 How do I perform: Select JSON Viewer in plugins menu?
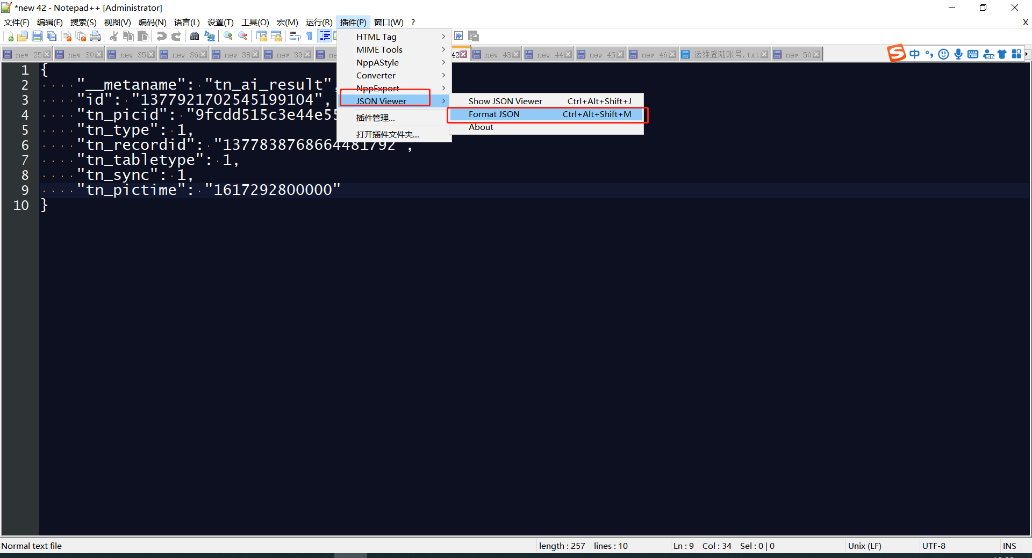394,101
